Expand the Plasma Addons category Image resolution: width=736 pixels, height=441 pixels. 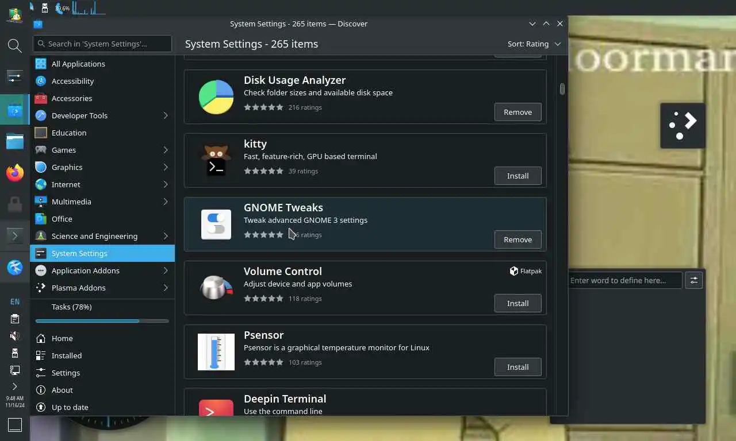coord(165,288)
